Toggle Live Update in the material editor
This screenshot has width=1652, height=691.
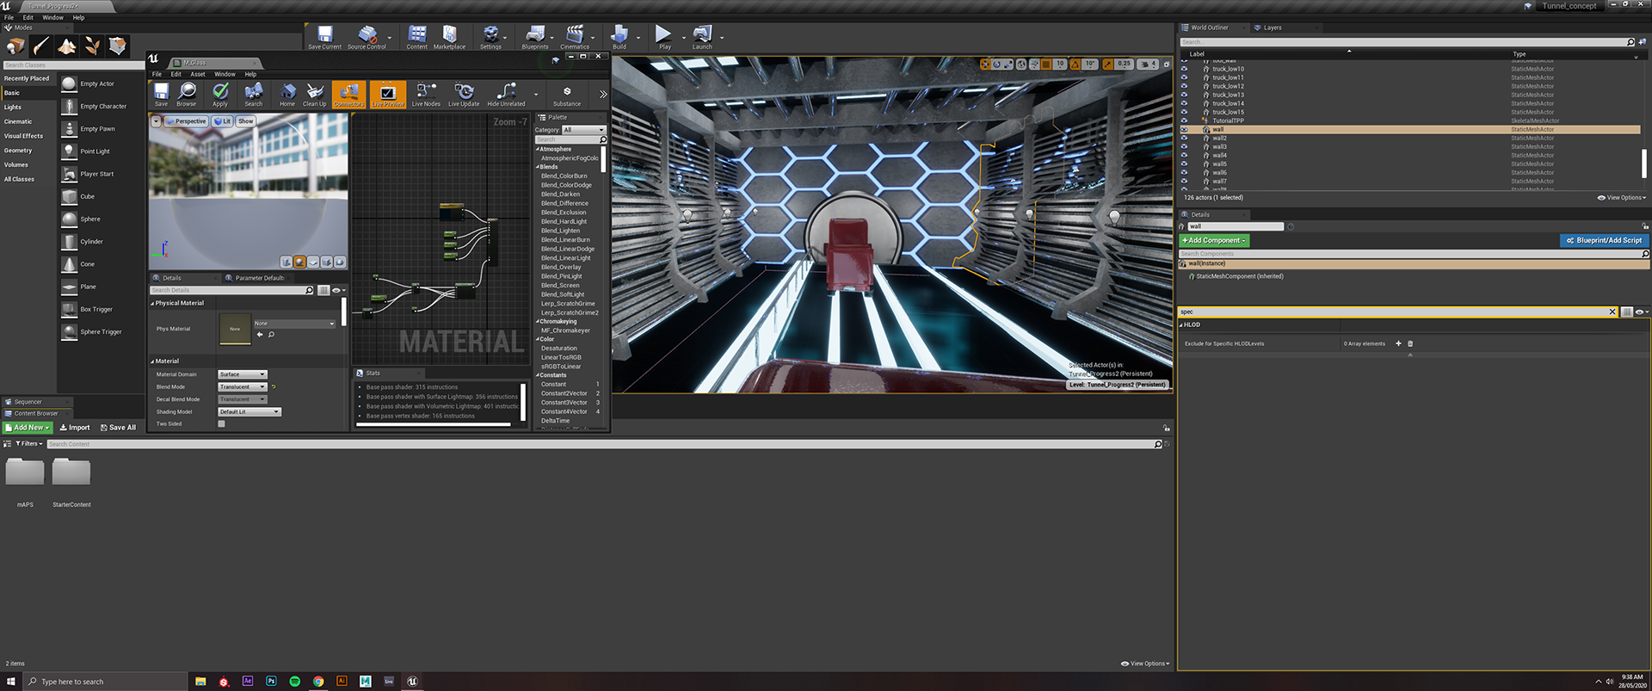464,95
